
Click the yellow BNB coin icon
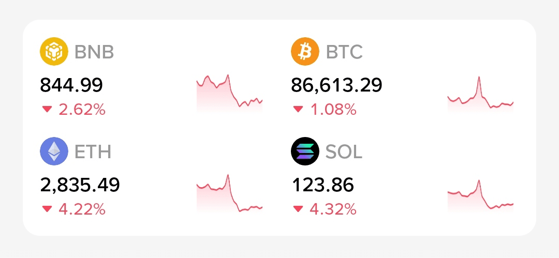point(54,51)
